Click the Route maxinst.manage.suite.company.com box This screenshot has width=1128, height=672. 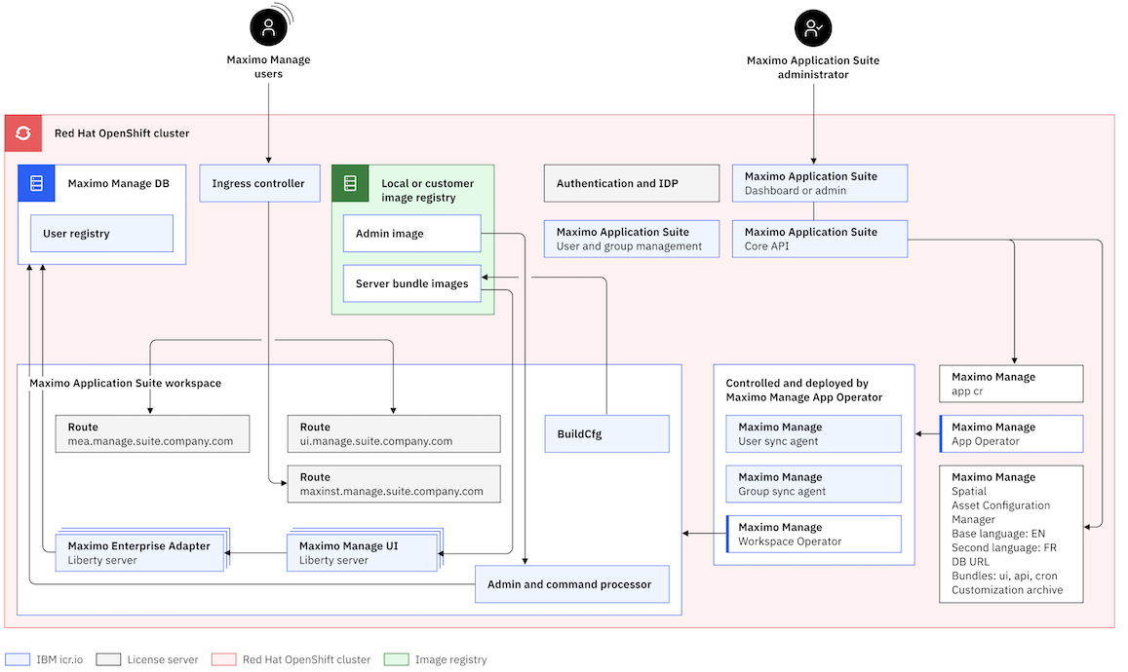394,484
